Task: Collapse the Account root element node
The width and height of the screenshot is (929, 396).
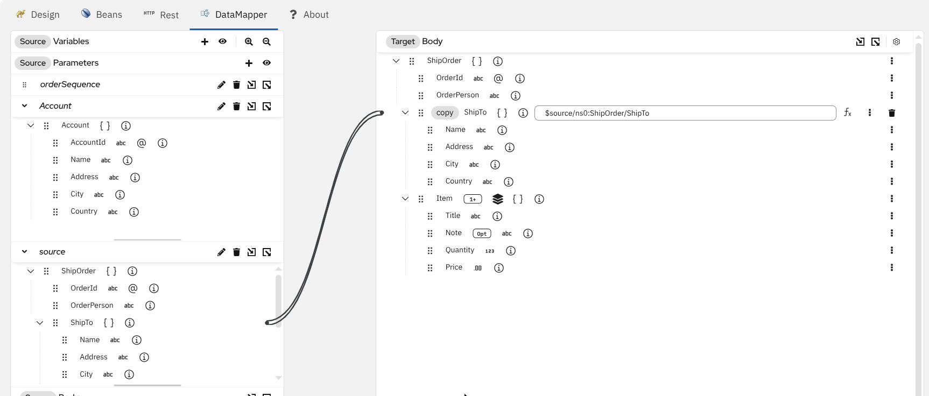Action: coord(31,125)
